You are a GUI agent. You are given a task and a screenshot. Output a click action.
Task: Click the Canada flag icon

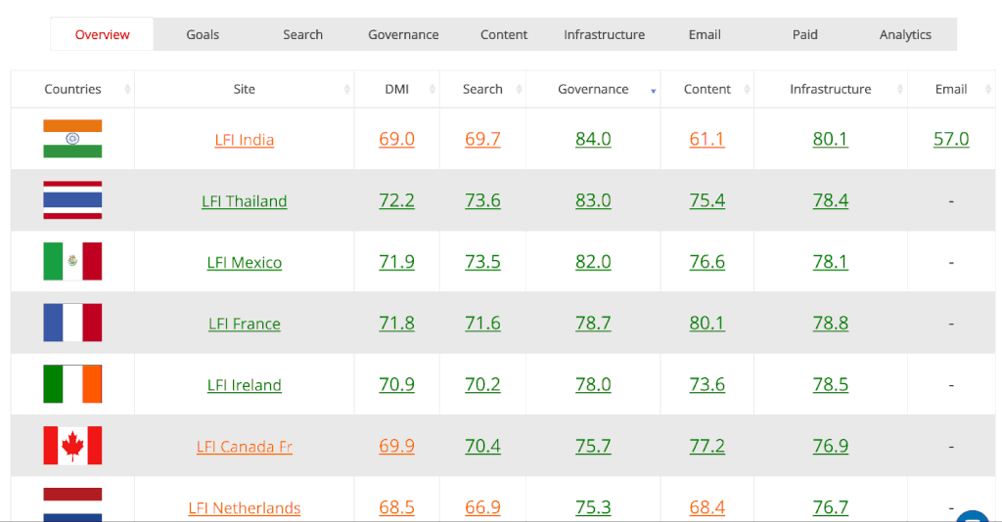point(72,445)
